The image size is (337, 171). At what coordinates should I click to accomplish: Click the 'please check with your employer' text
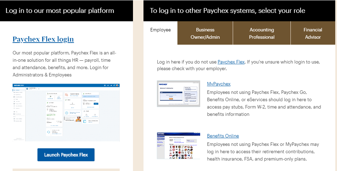[x=192, y=69]
